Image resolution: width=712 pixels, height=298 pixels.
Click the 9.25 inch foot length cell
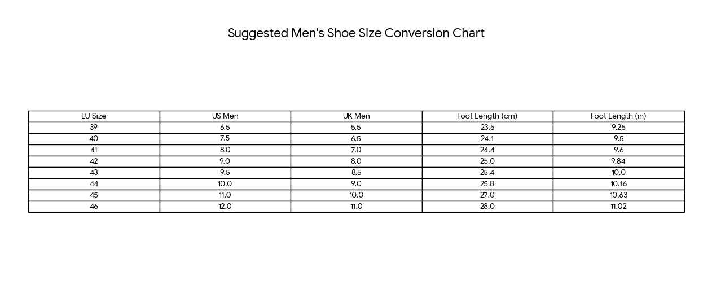[x=618, y=128]
